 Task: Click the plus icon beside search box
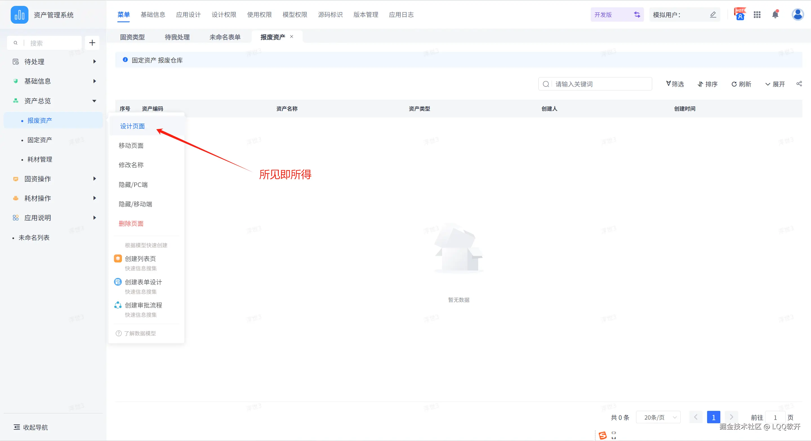click(92, 43)
